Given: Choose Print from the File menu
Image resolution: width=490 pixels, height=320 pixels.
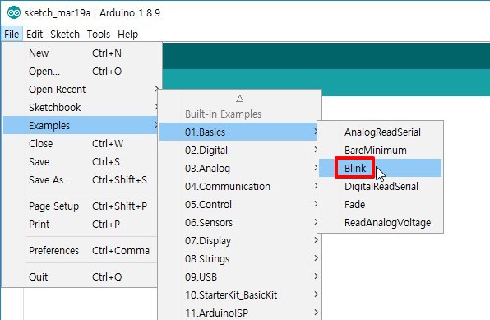Looking at the screenshot, I should [x=81, y=225].
